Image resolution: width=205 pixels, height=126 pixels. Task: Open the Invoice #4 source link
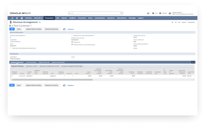[x=22, y=76]
